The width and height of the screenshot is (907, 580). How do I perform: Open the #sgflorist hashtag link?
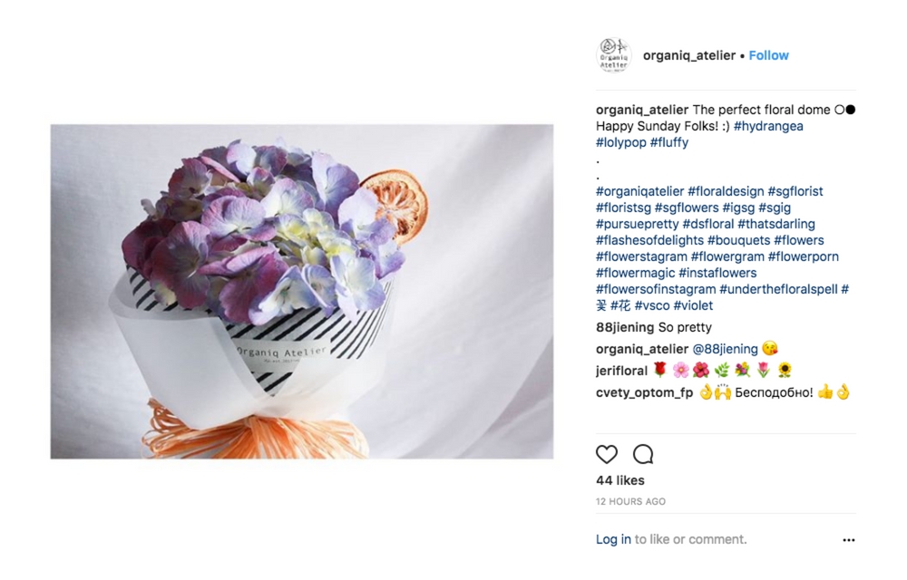pos(795,191)
